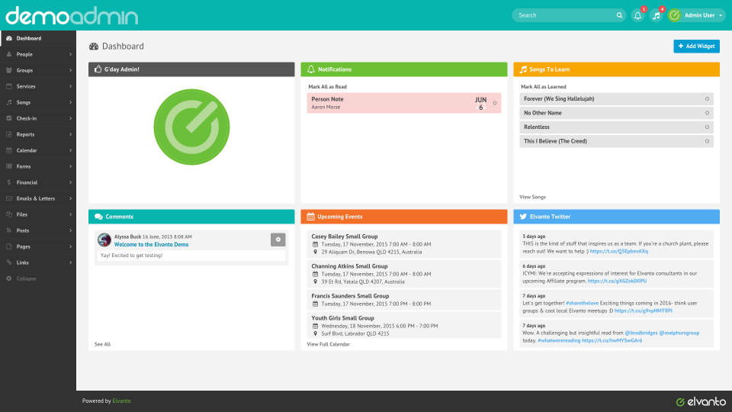The height and width of the screenshot is (412, 732).
Task: Click the Songs note icon in sidebar
Action: pyautogui.click(x=9, y=102)
